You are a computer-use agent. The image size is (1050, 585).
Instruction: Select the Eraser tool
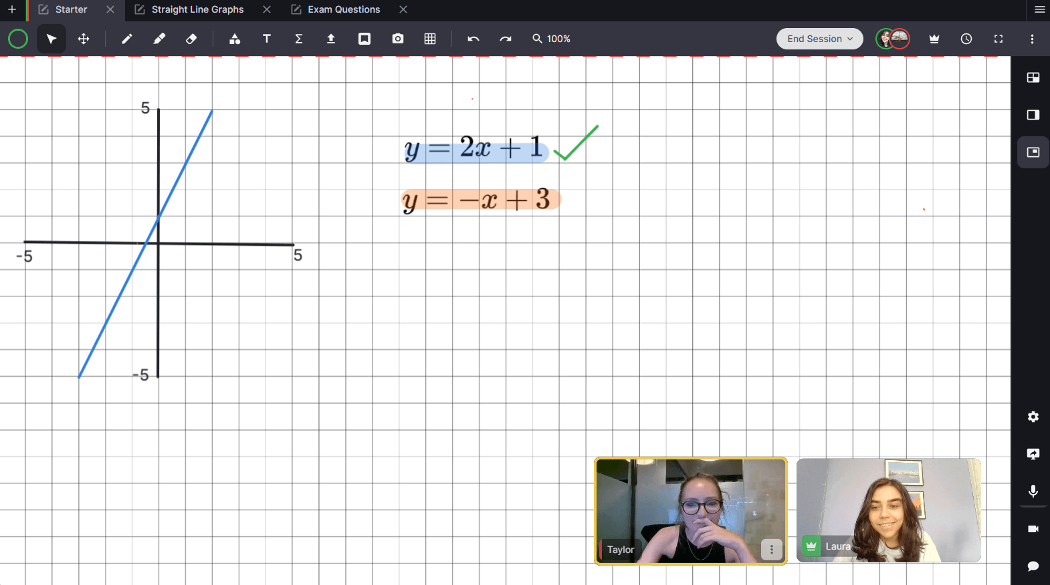[x=191, y=39]
